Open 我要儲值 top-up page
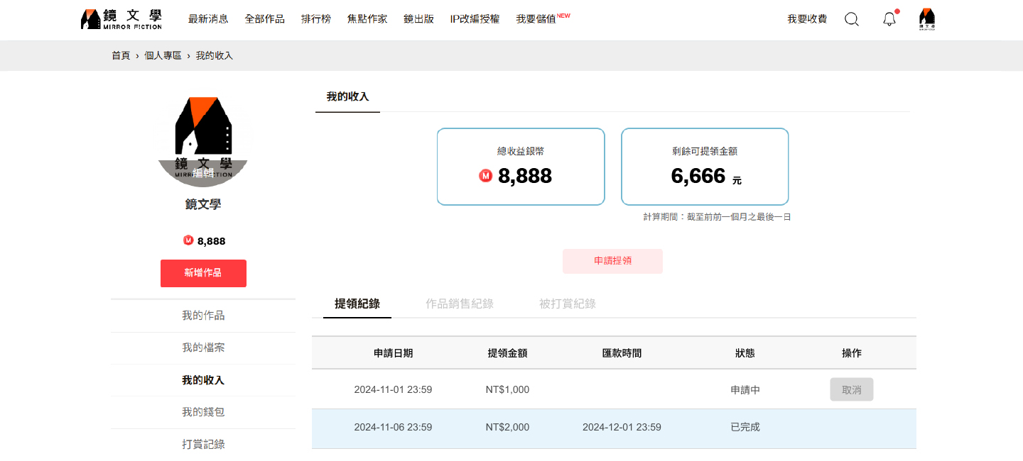Viewport: 1023px width, 461px height. (x=536, y=19)
